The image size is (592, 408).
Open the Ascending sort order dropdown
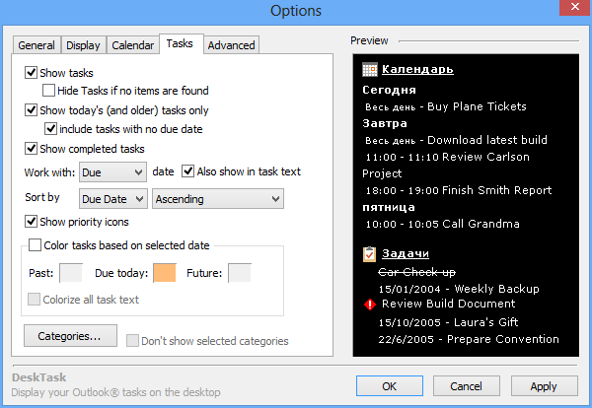point(218,199)
